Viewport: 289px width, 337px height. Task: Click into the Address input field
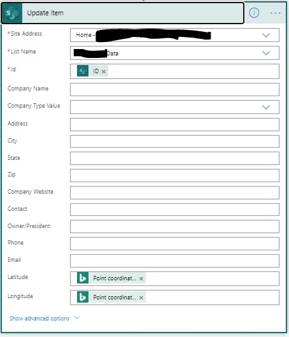click(174, 124)
